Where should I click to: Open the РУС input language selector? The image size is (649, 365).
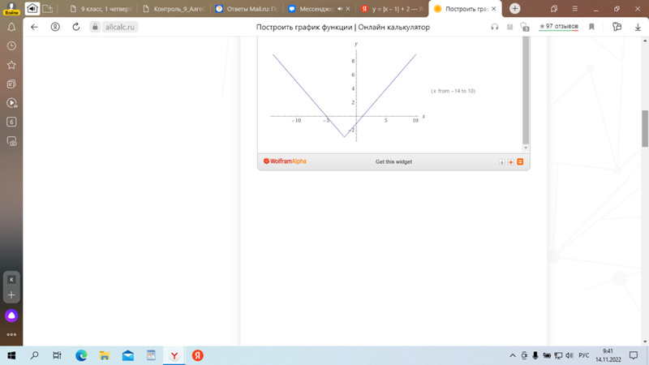point(582,355)
